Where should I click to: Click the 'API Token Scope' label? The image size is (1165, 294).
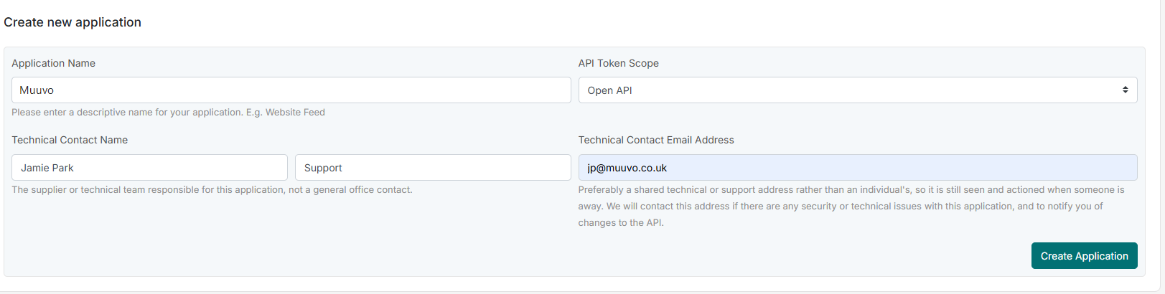[x=618, y=63]
